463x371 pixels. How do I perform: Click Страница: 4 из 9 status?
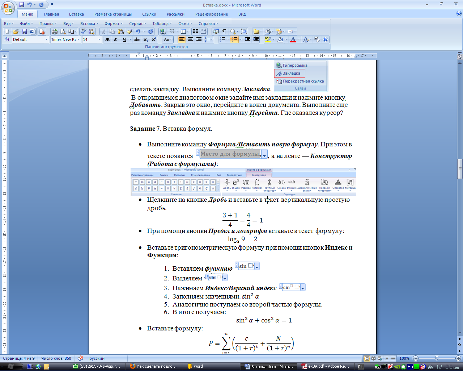click(19, 358)
